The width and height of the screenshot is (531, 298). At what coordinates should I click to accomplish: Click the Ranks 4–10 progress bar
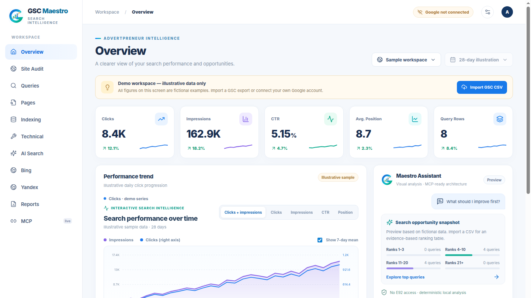click(472, 255)
